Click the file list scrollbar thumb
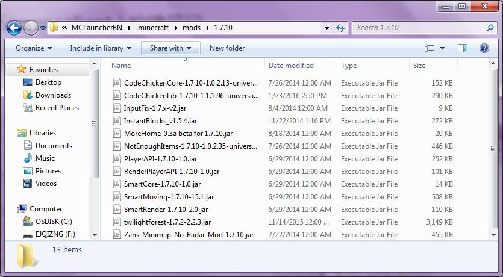The width and height of the screenshot is (503, 277). (x=493, y=148)
